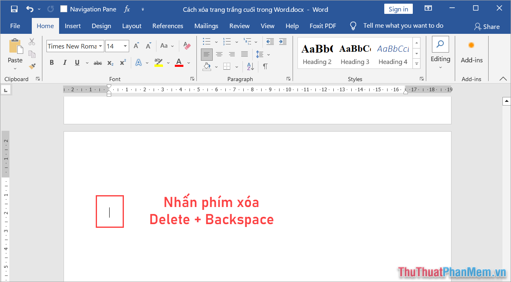Screen dimensions: 511x282
Task: Click the Find search icon under Editing
Action: tap(440, 44)
